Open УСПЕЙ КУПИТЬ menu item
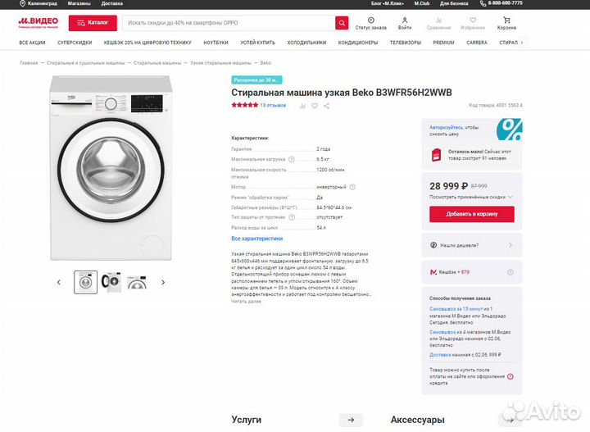The width and height of the screenshot is (590, 432). pos(258,43)
